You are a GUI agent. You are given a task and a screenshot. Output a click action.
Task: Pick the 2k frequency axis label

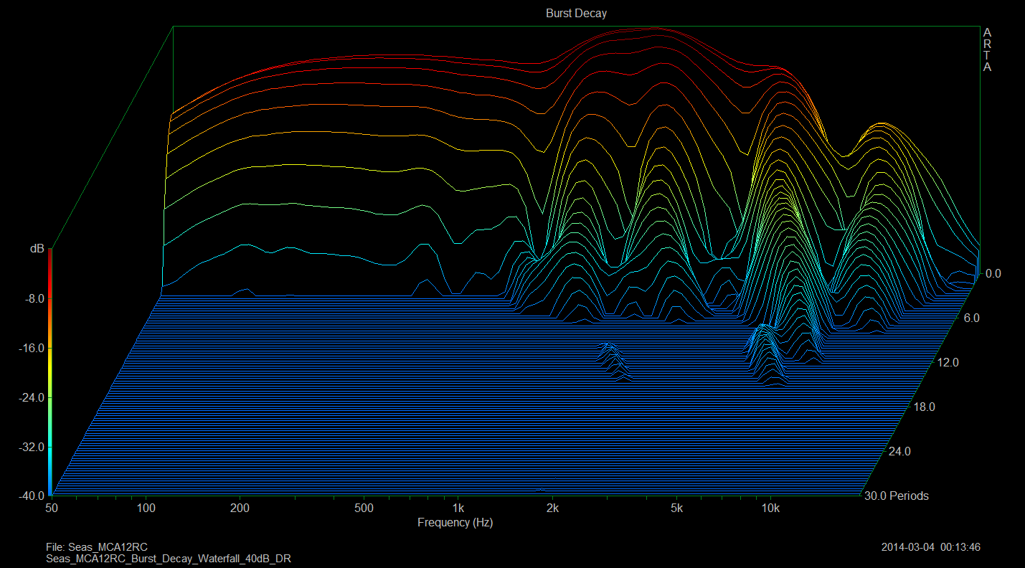(x=552, y=508)
